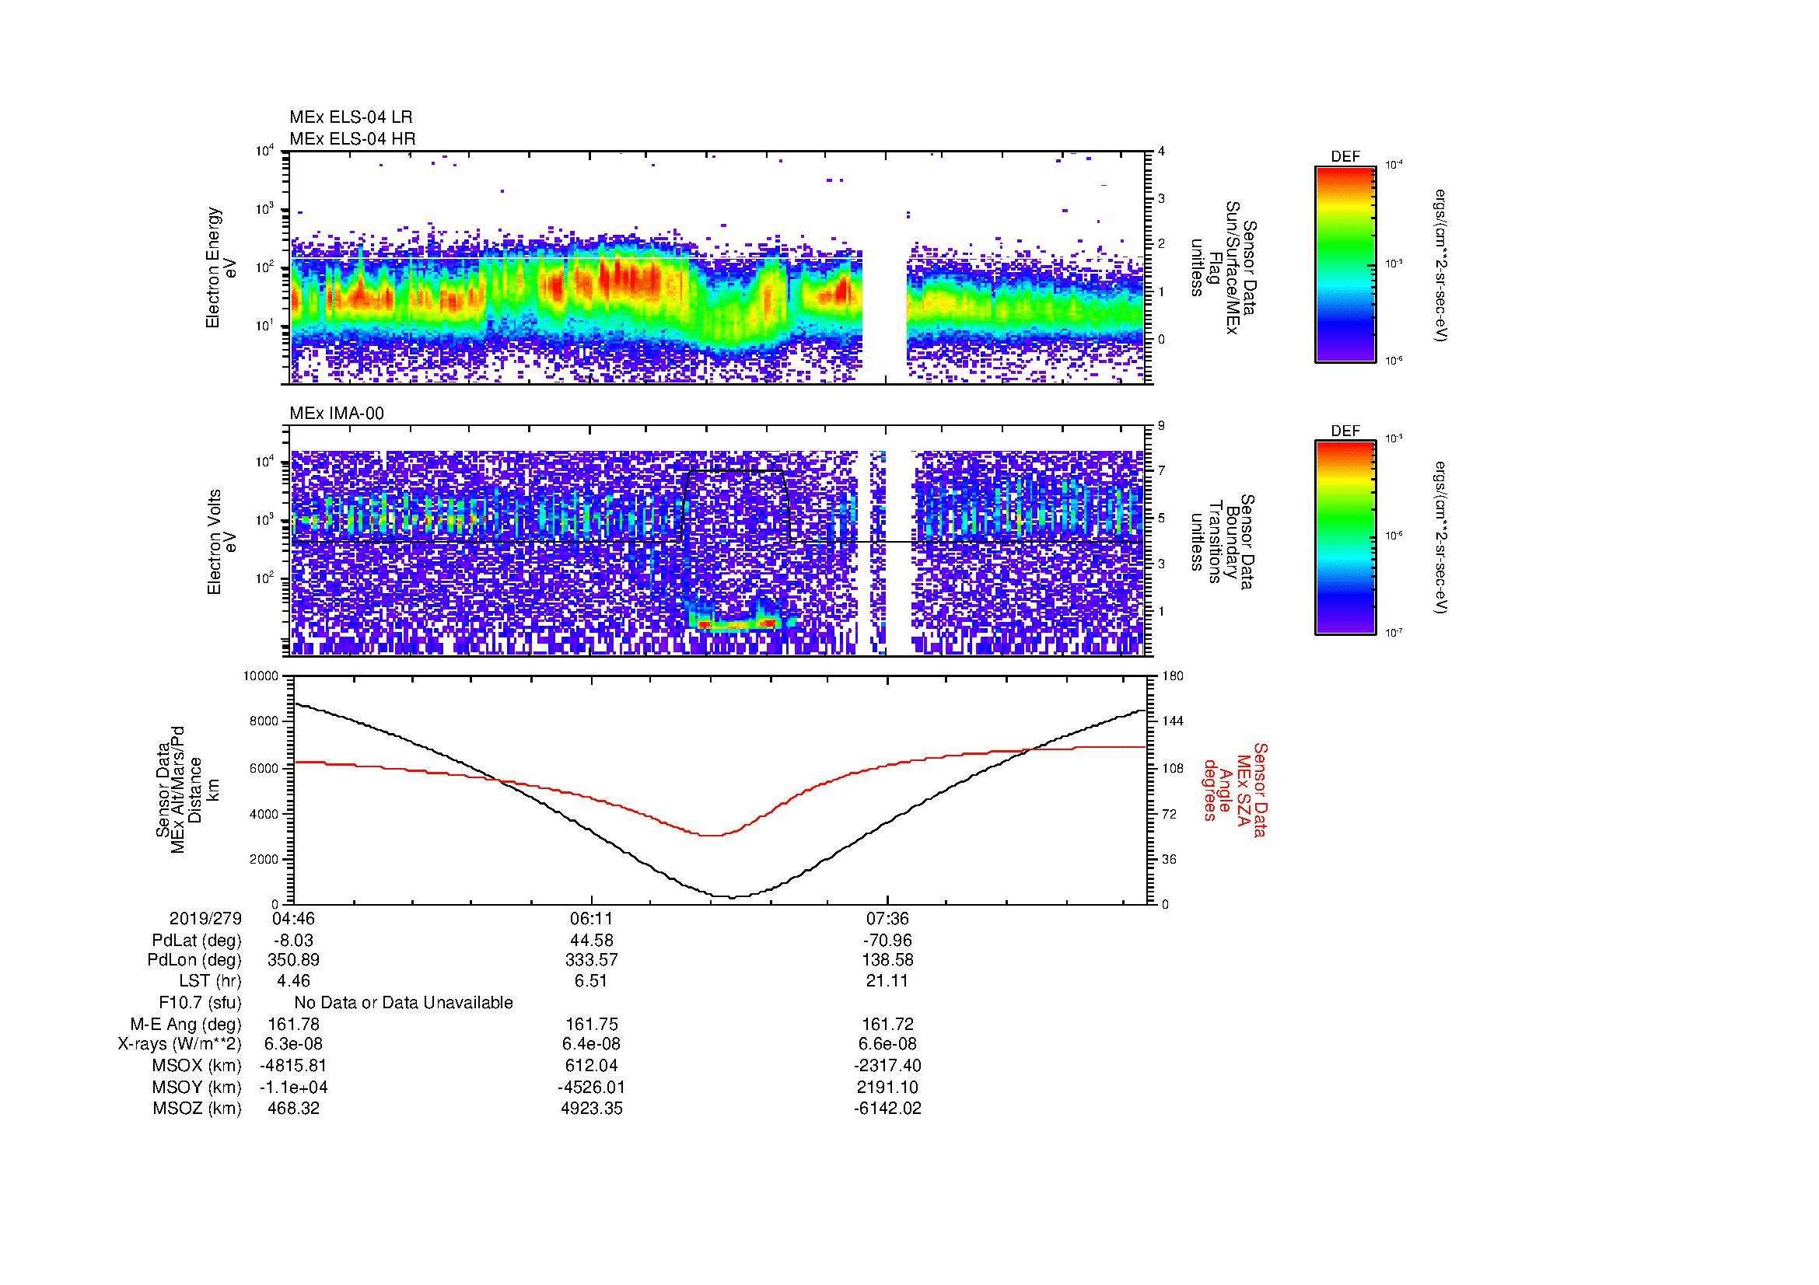Screen dimensions: 1819x1285
Task: Click the IMA ion spectrogram panel
Action: 719,541
